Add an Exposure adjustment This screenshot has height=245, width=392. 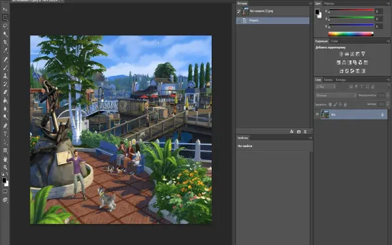[358, 54]
